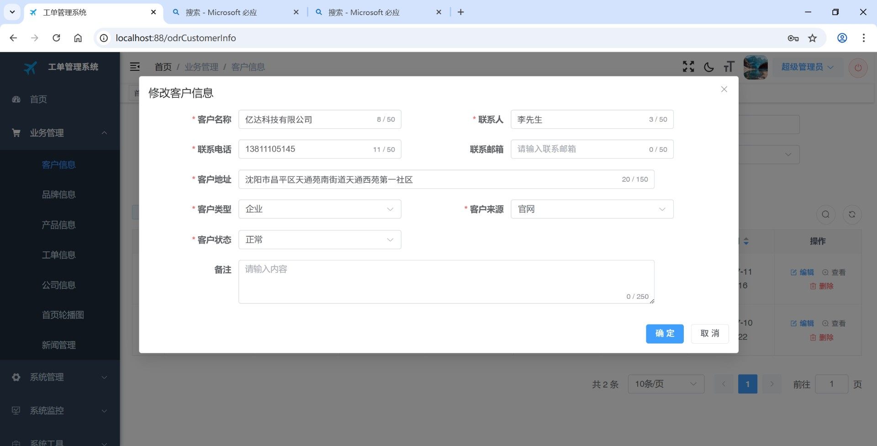The height and width of the screenshot is (446, 877).
Task: Click the 确定 button
Action: (664, 334)
